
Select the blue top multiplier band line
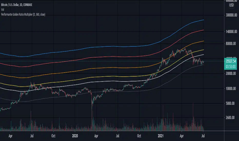click(107, 46)
